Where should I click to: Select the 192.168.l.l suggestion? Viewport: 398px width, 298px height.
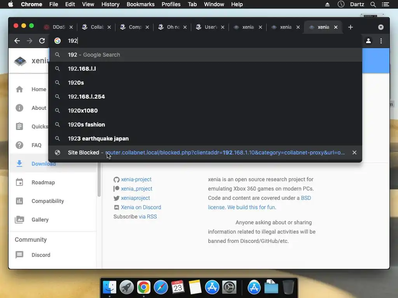tap(205, 69)
